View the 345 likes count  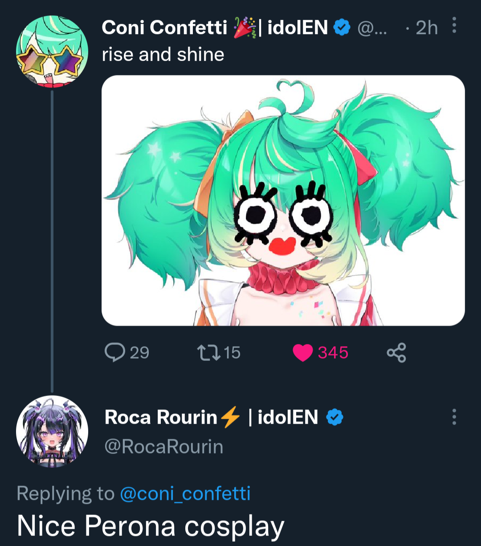pyautogui.click(x=333, y=353)
